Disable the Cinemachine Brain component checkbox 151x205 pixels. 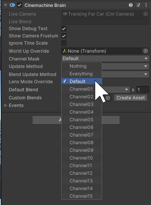click(19, 5)
